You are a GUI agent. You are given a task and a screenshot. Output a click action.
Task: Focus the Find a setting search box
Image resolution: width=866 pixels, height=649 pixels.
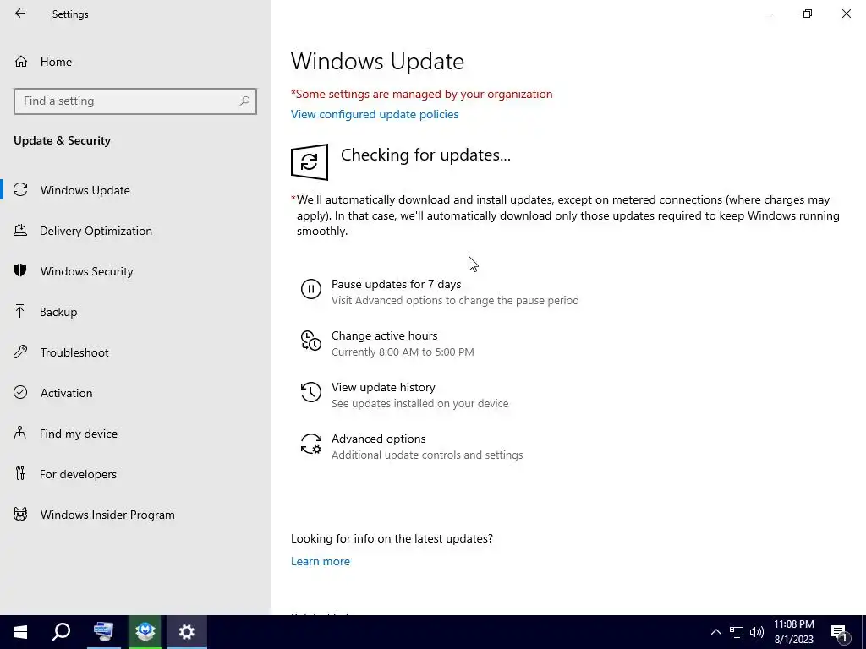(135, 101)
